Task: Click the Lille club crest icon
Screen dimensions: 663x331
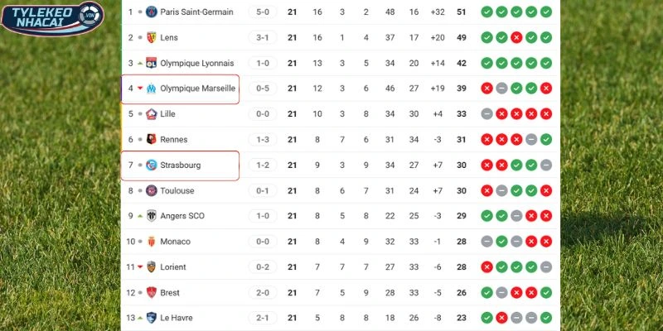Action: tap(152, 114)
